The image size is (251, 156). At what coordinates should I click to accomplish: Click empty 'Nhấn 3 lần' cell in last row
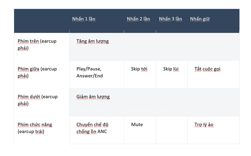pyautogui.click(x=171, y=130)
